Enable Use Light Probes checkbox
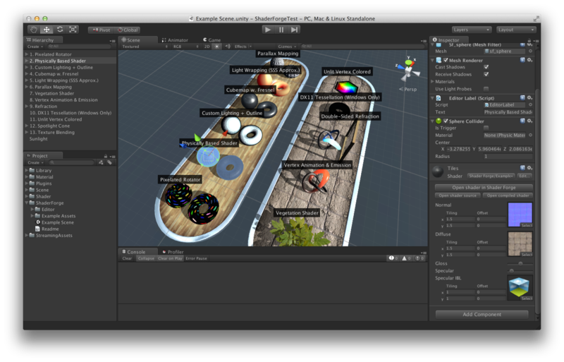The image size is (564, 362). 486,89
